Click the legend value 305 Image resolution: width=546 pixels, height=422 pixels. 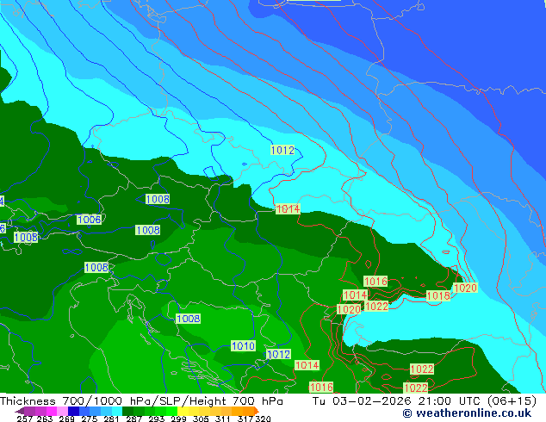(201, 419)
